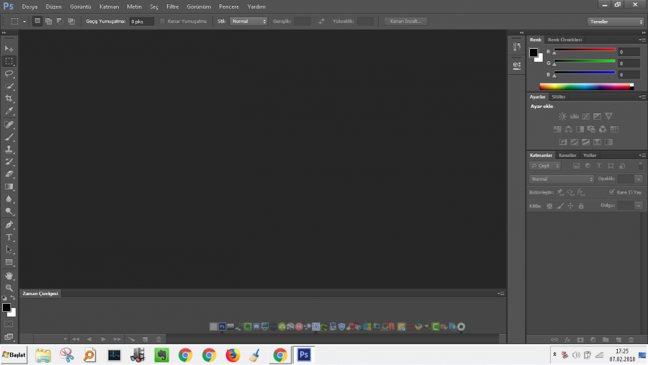Open the Stil dropdown set to Normal
Viewport: 648px width, 365px height.
tap(248, 22)
